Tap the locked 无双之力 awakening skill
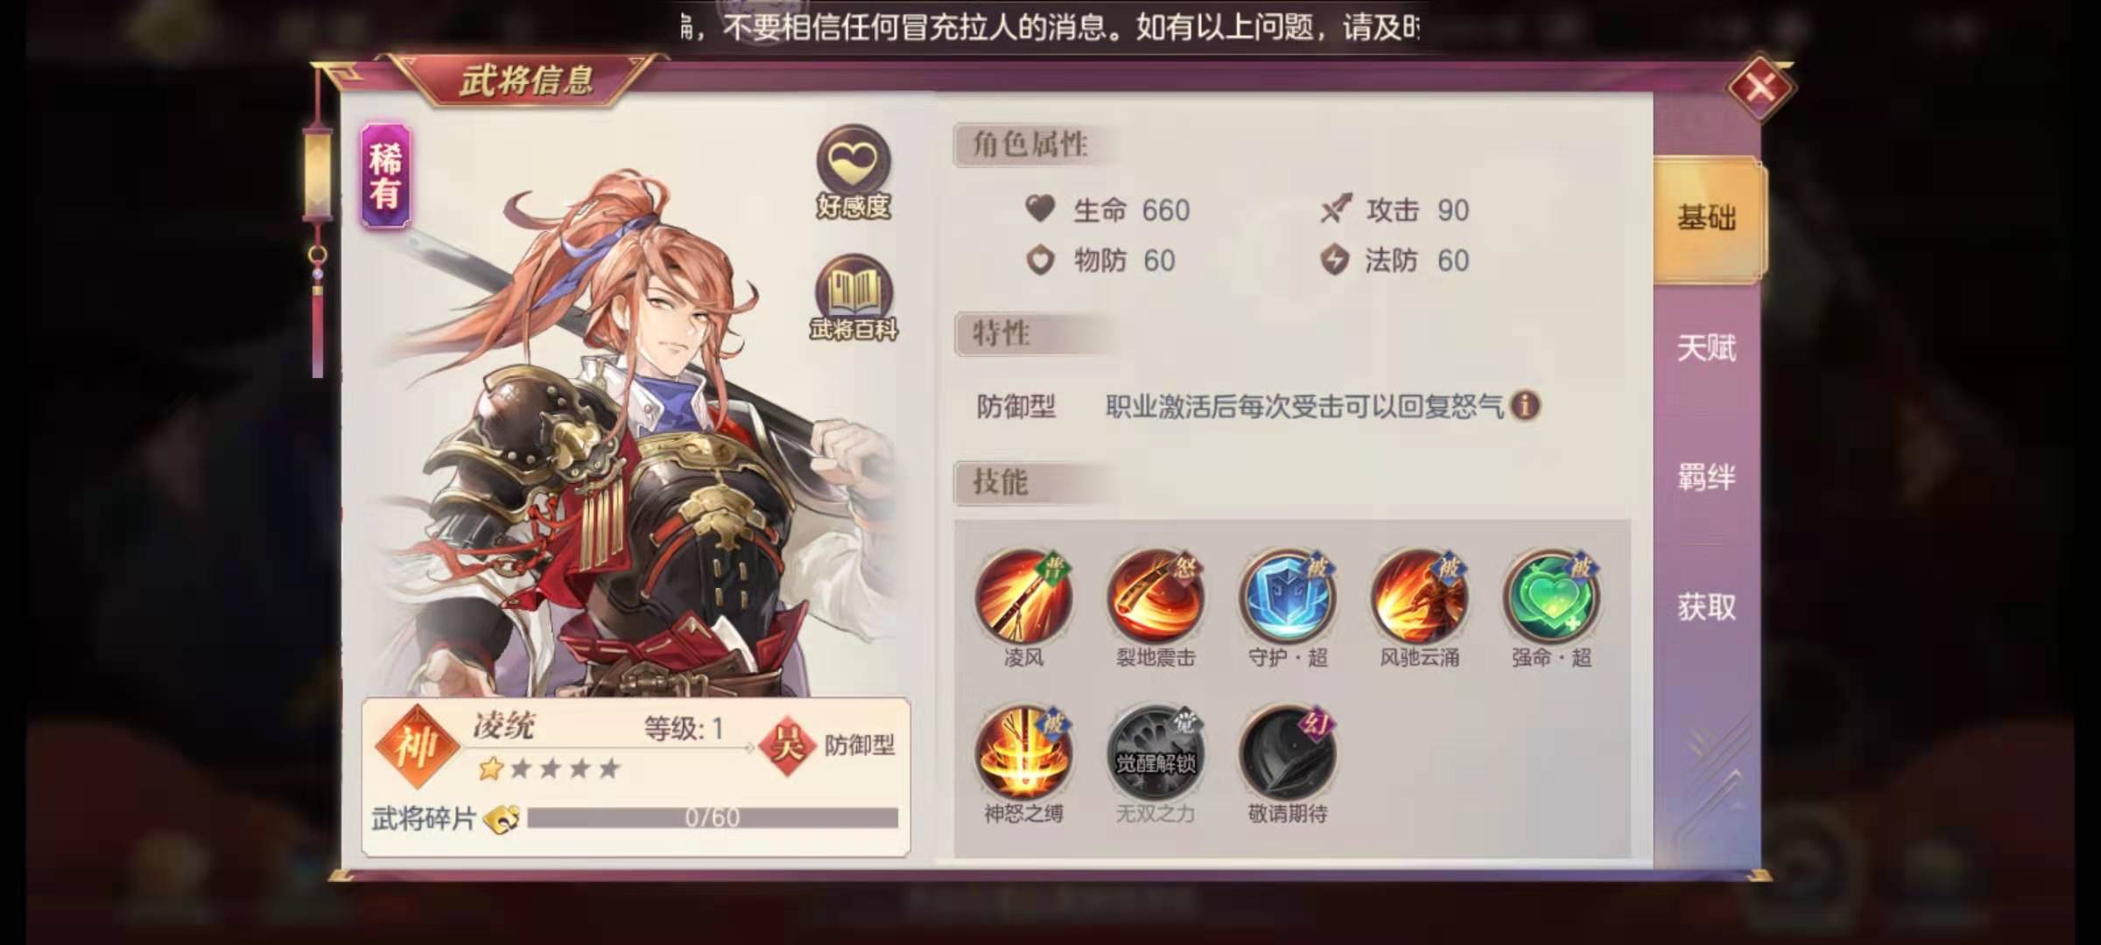This screenshot has width=2101, height=945. click(x=1156, y=753)
